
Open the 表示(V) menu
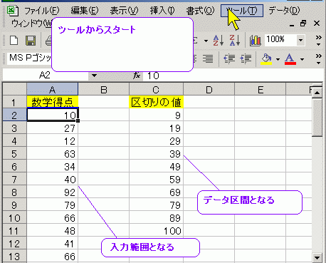coord(124,11)
